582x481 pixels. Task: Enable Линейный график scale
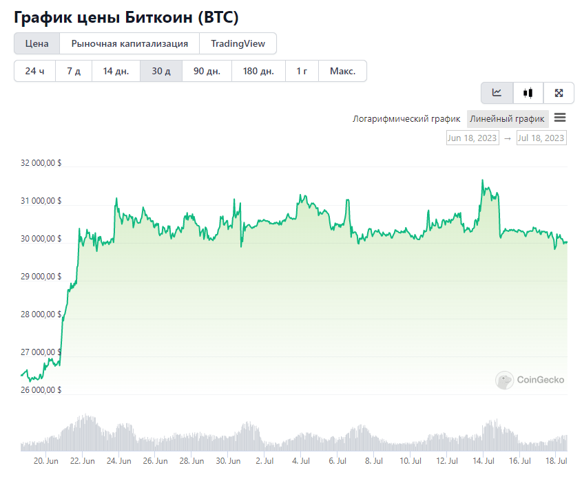[x=507, y=118]
